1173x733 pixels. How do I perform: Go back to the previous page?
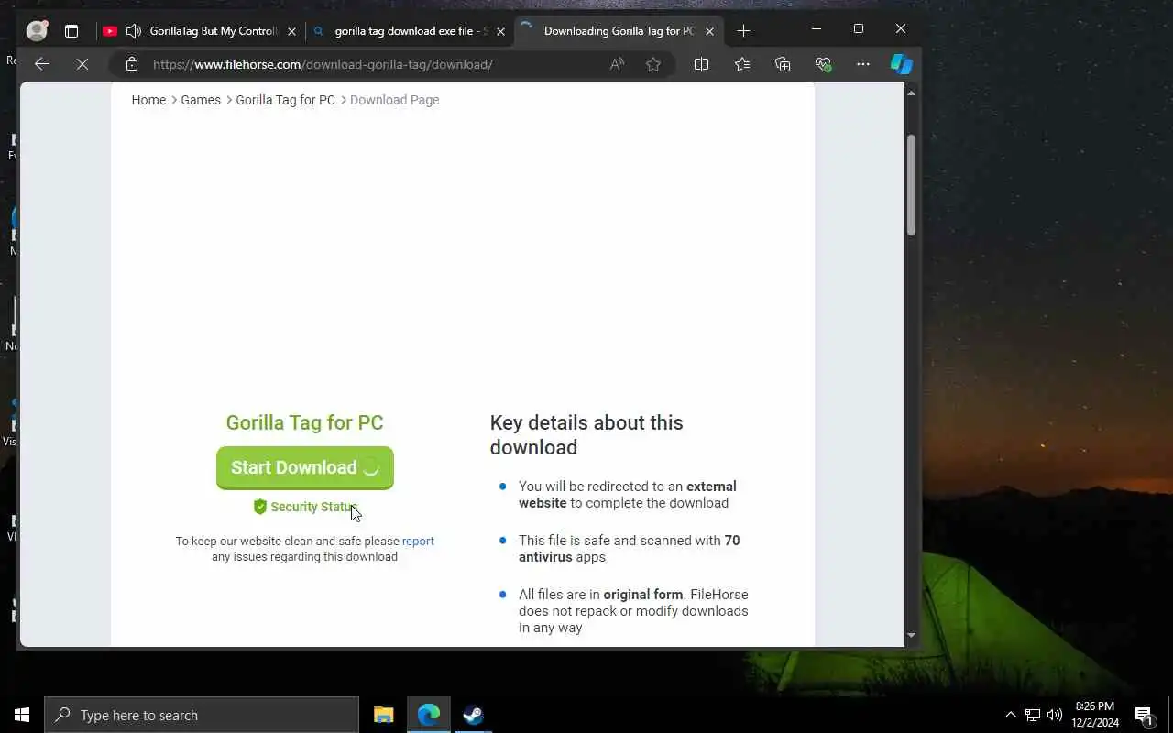41,64
